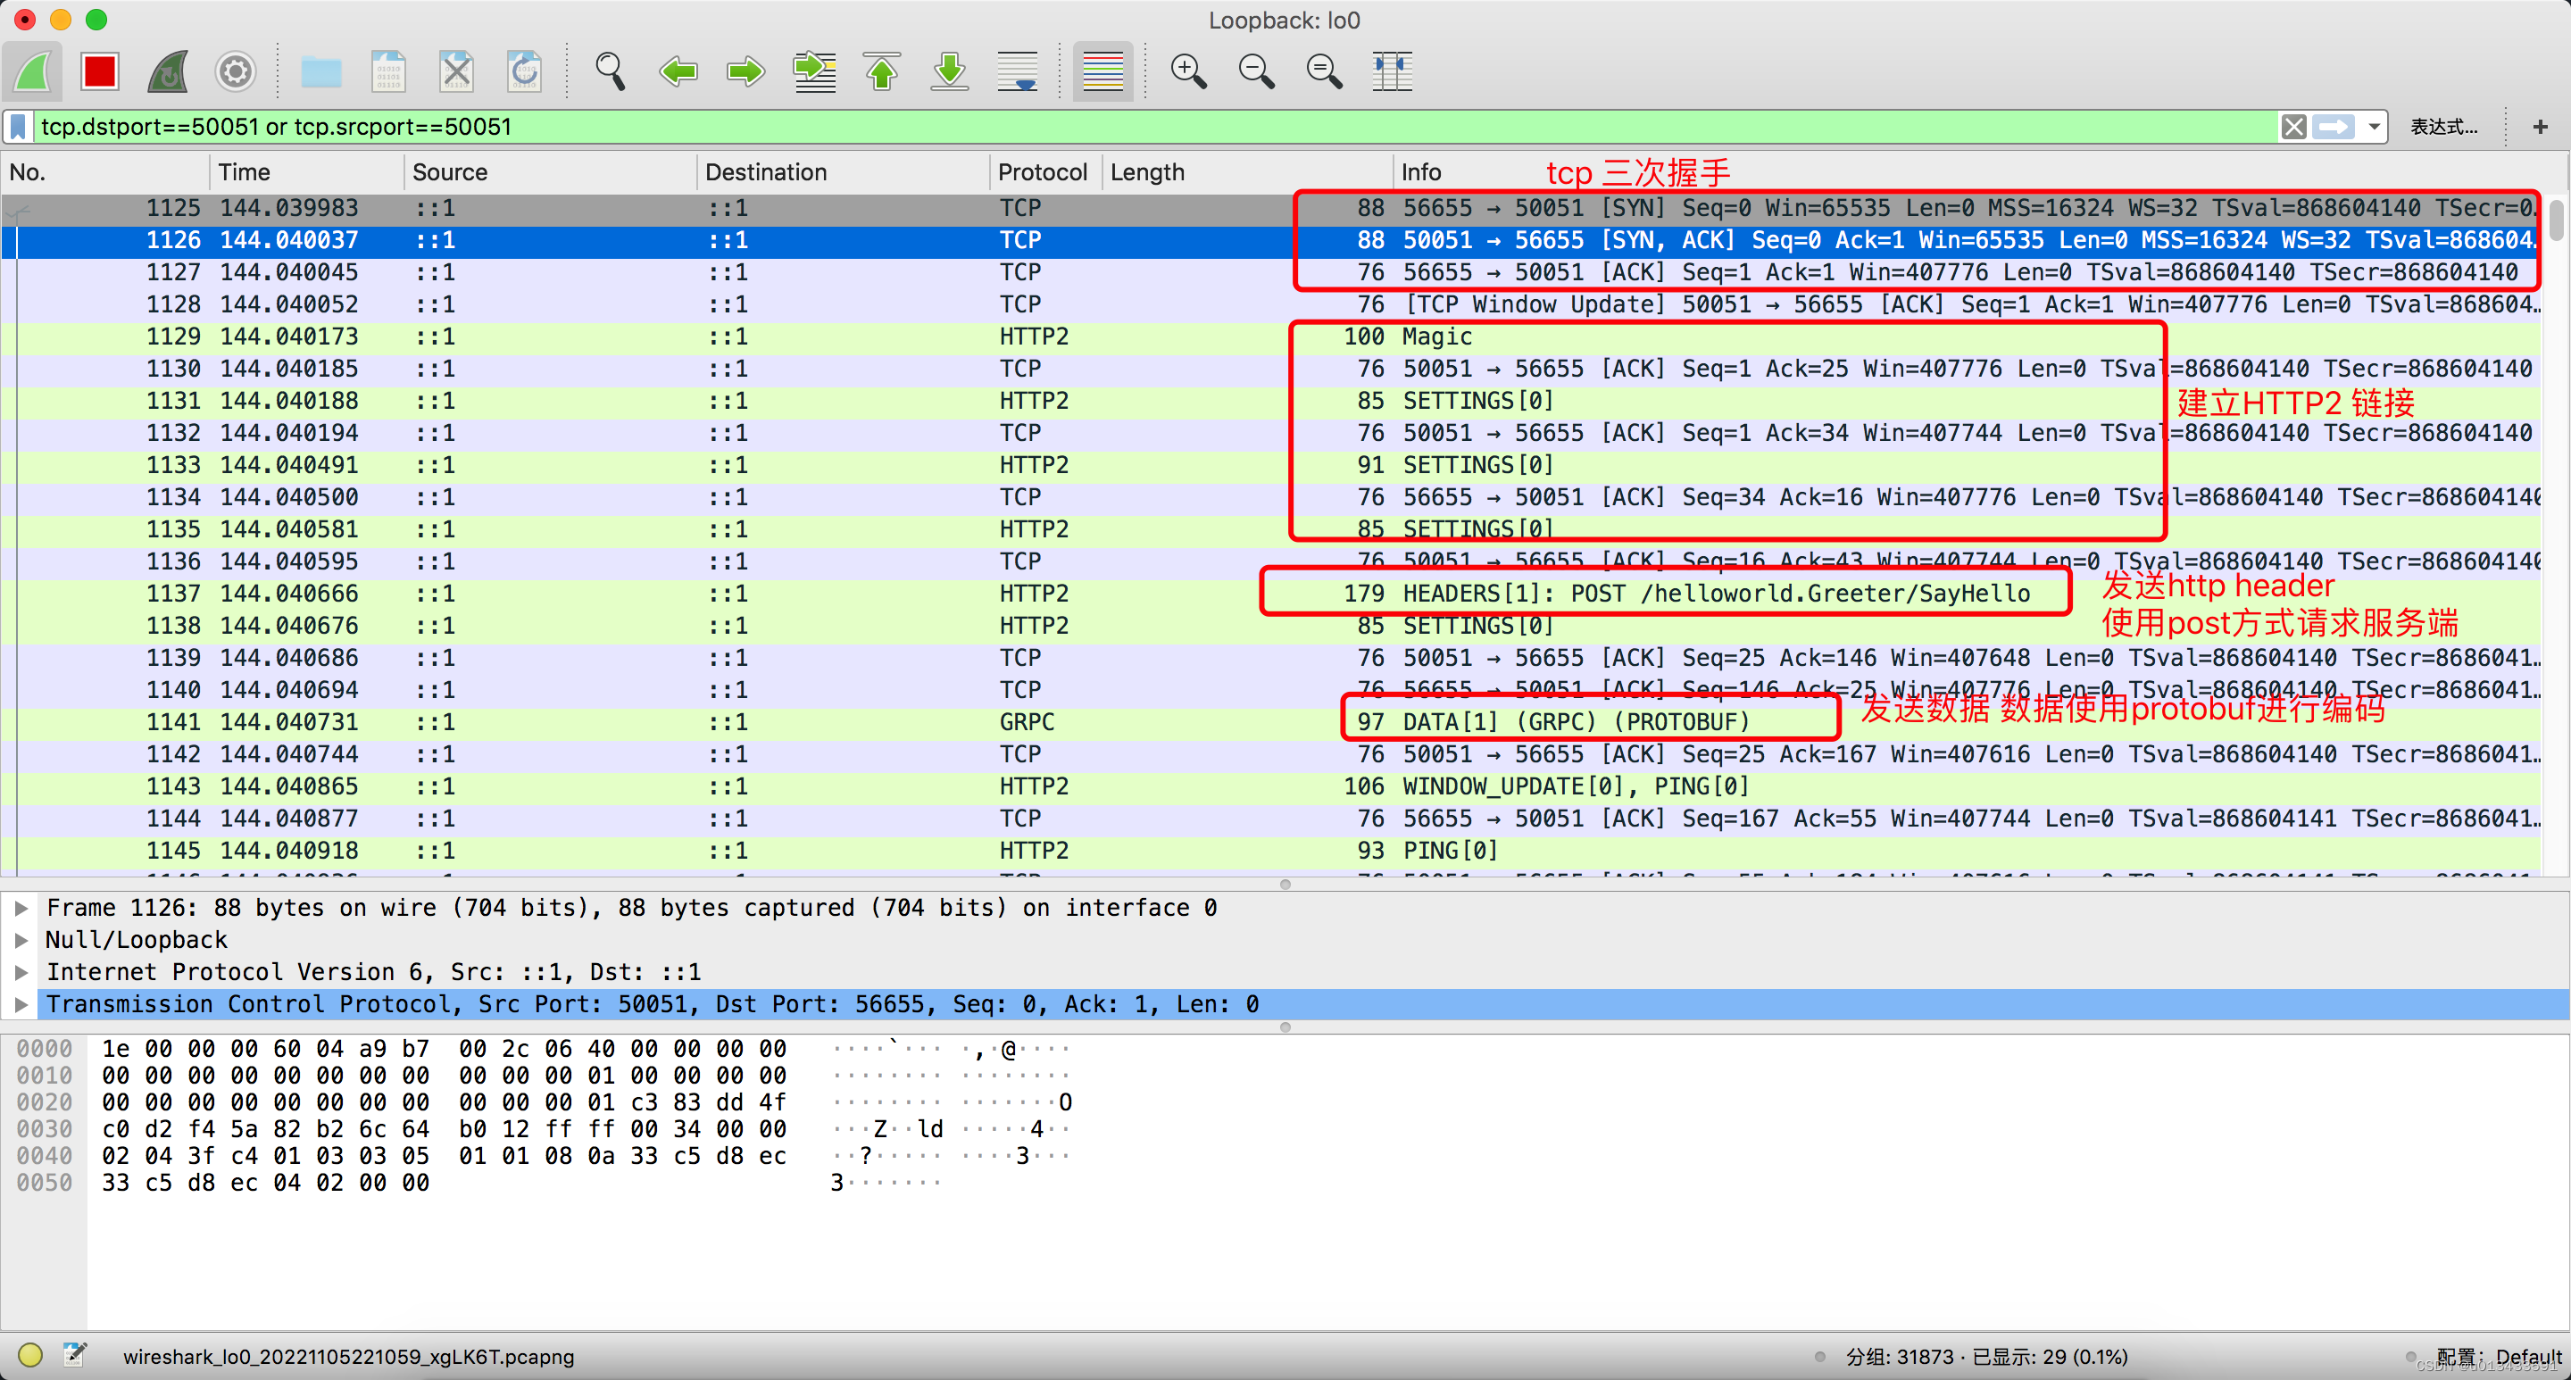Select packet 1133 SETTINGS length 91
The image size is (2571, 1380).
click(x=1271, y=465)
